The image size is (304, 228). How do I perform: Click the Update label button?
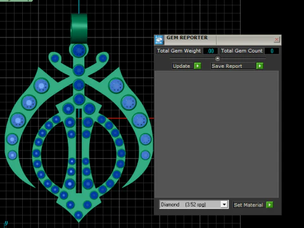pyautogui.click(x=182, y=66)
